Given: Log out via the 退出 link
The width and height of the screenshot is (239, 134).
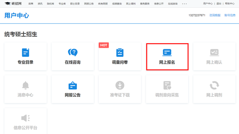Looking at the screenshot, I should coord(219,3).
